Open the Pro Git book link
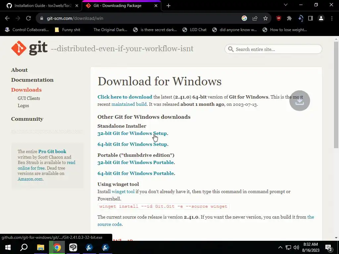Viewport: 339px width, 254px height. (x=52, y=151)
